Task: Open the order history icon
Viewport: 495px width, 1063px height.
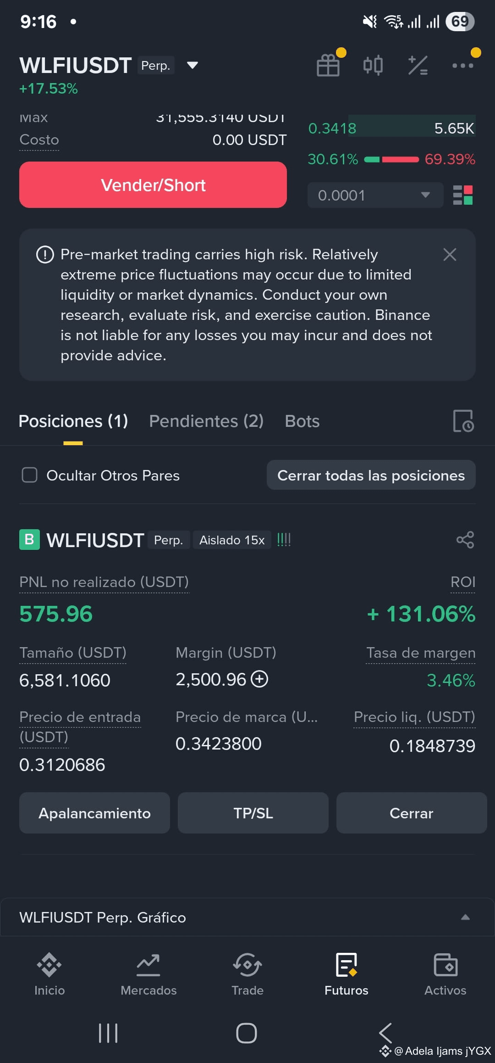Action: 463,421
